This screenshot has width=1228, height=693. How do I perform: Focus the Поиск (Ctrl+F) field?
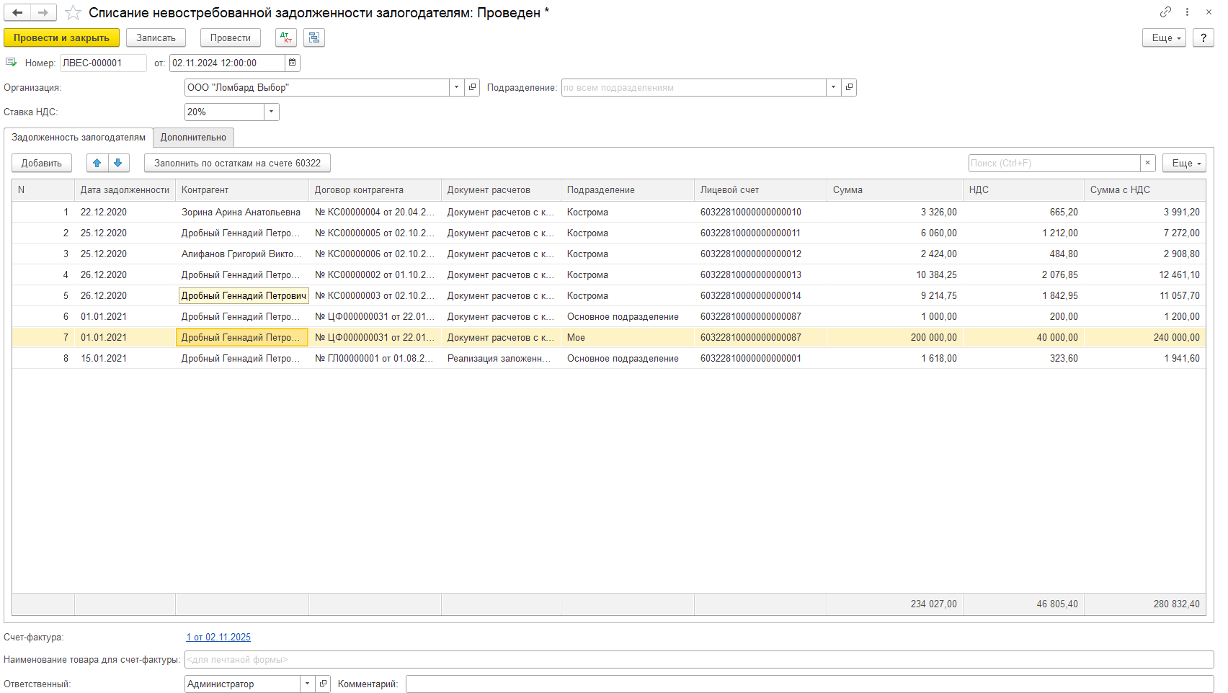tap(1054, 163)
